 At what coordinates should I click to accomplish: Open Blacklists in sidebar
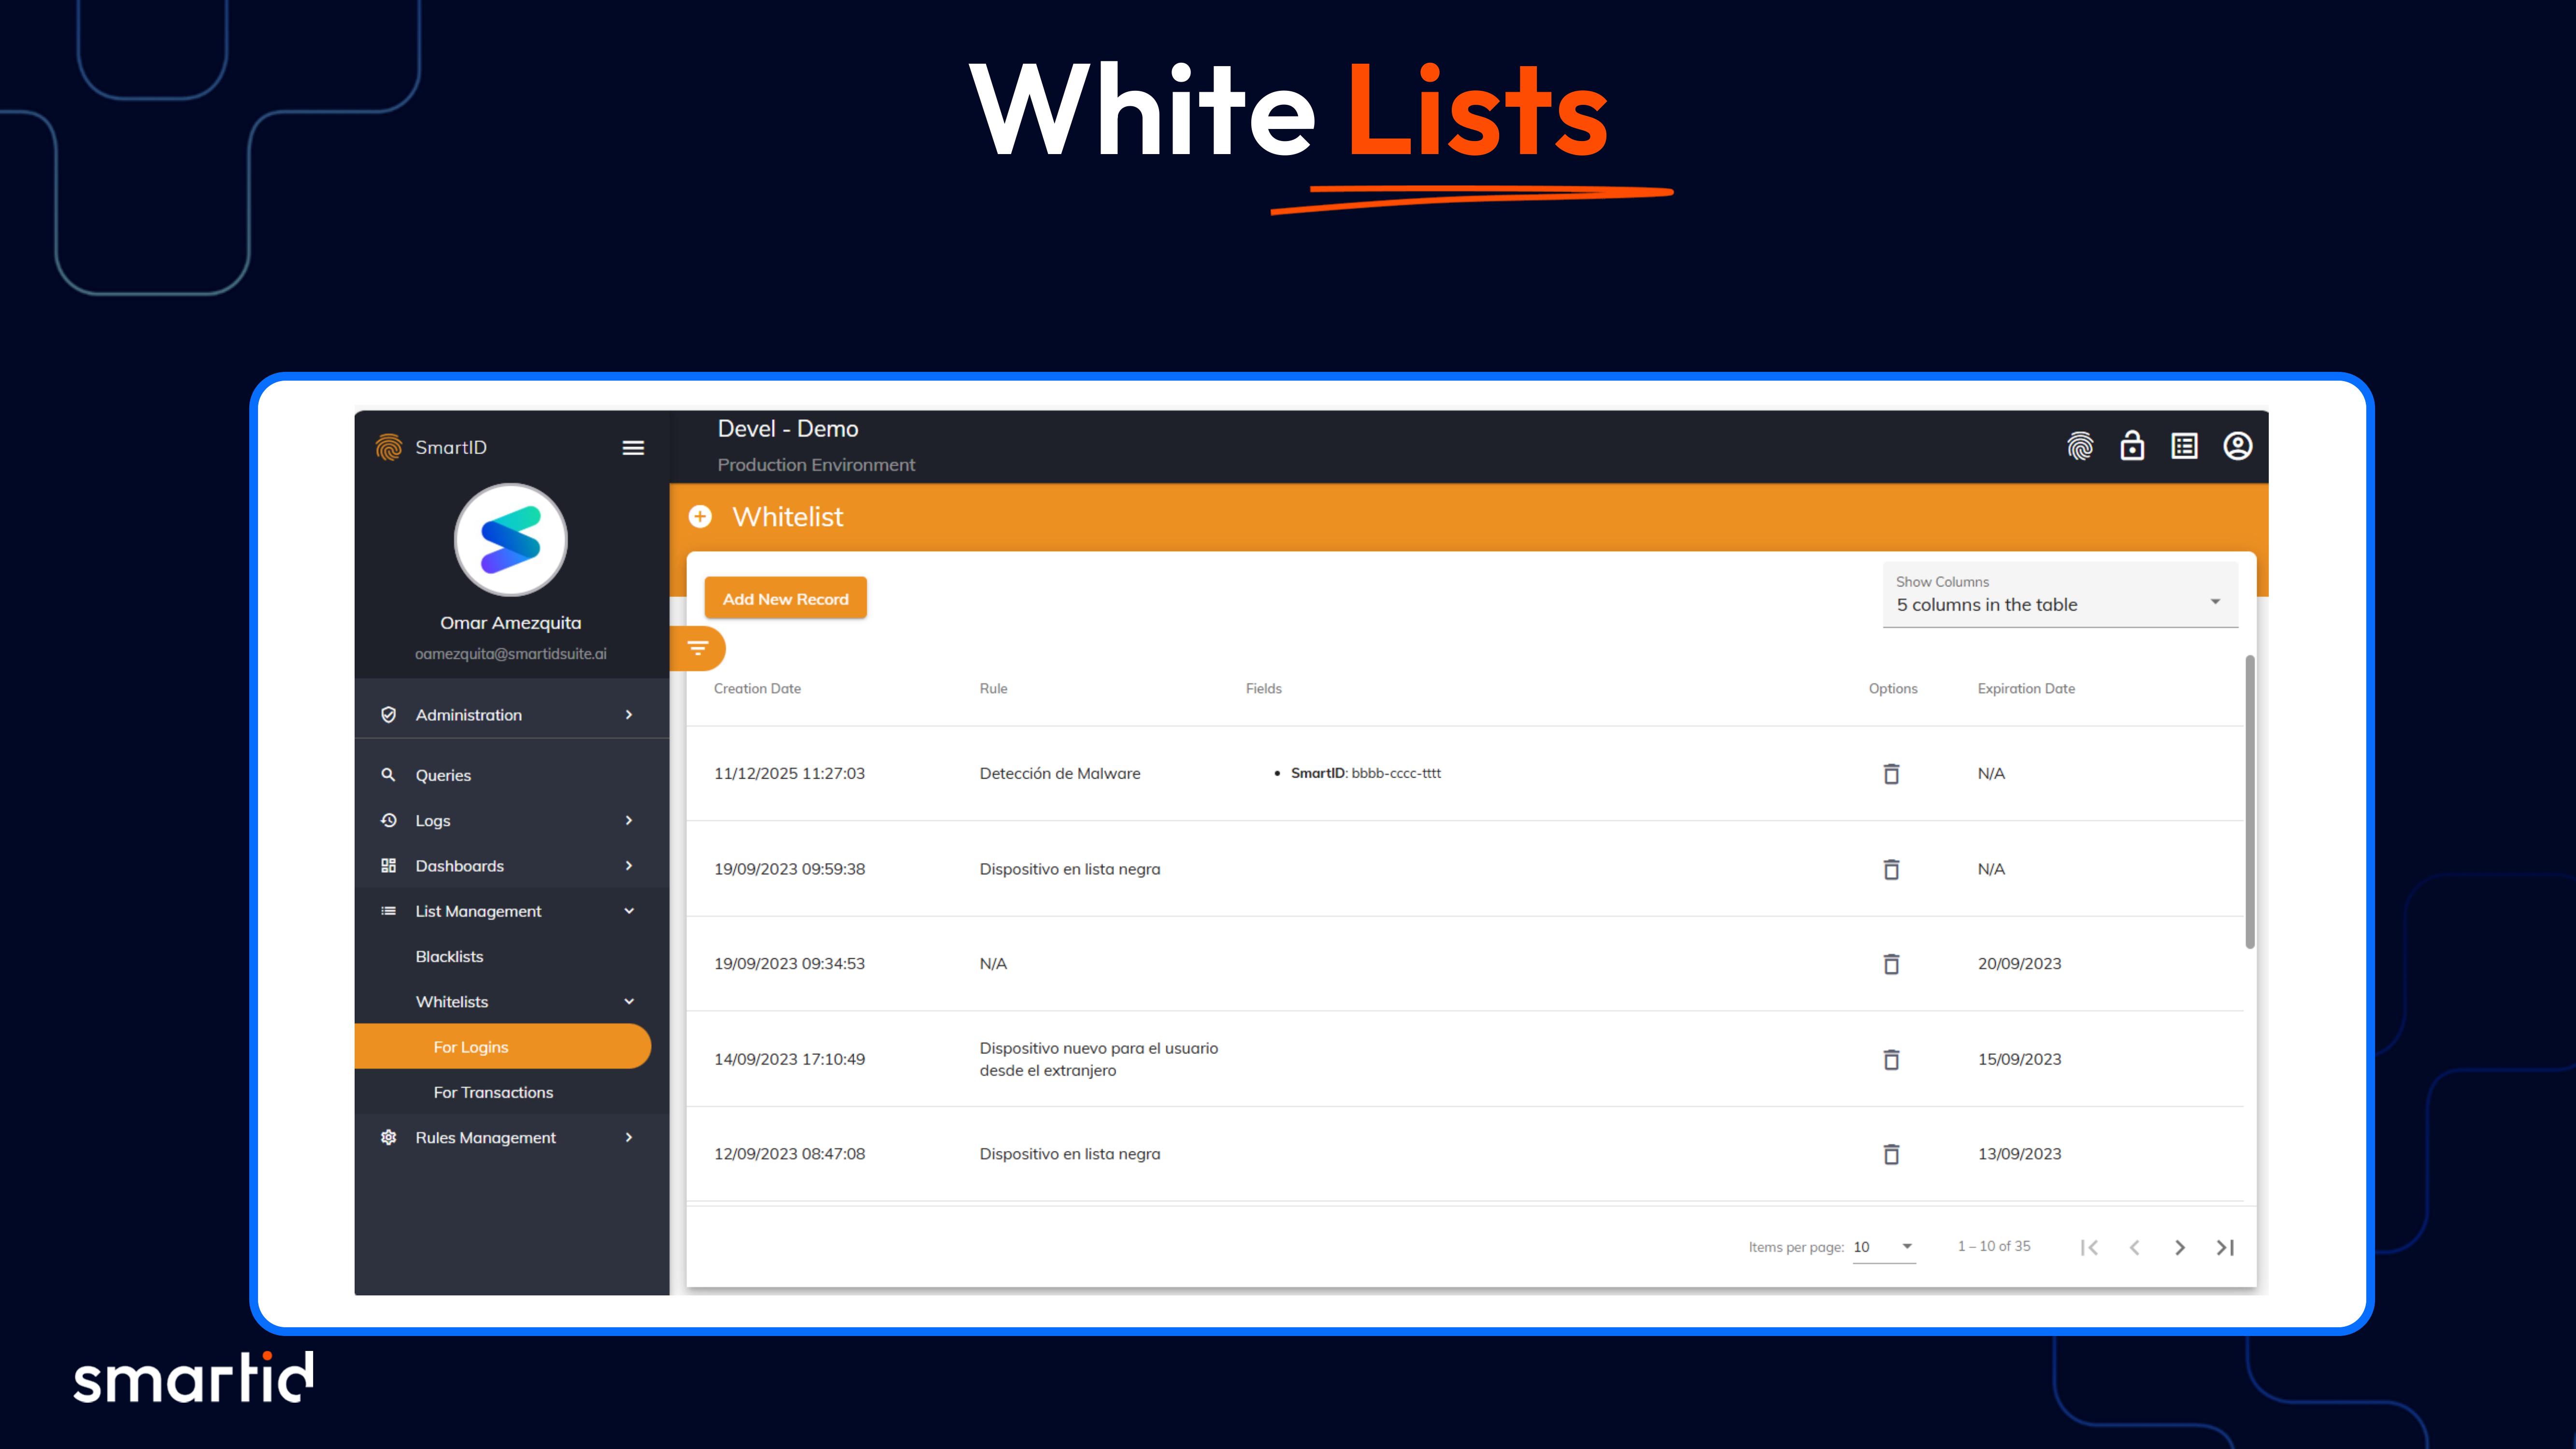(449, 957)
